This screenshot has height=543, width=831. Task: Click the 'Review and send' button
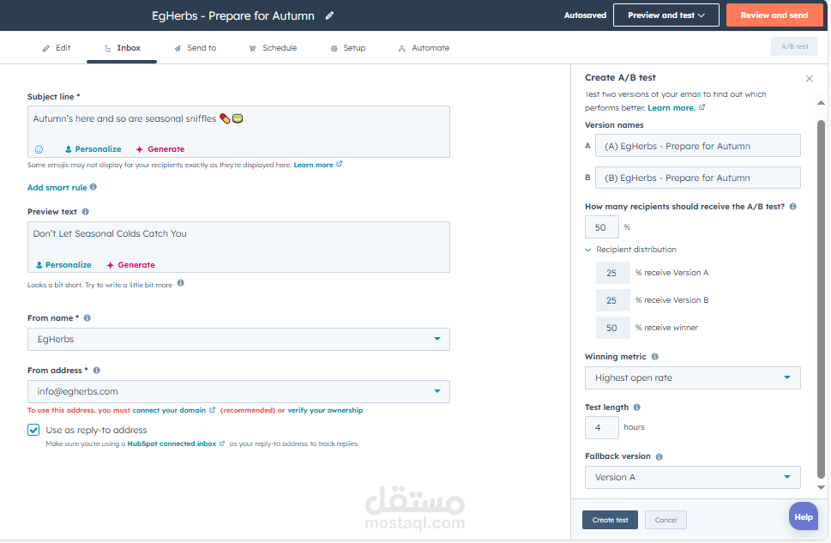click(774, 15)
